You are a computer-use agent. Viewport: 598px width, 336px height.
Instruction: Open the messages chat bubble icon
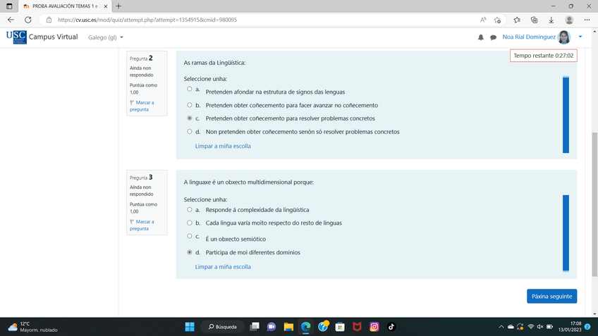pyautogui.click(x=493, y=37)
